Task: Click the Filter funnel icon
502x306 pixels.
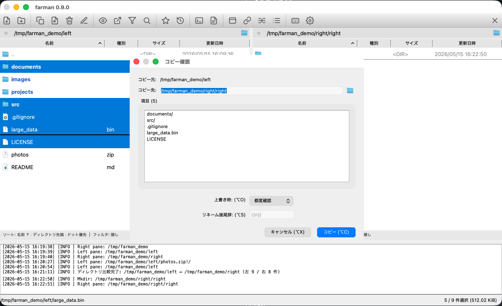Action: coord(132,20)
